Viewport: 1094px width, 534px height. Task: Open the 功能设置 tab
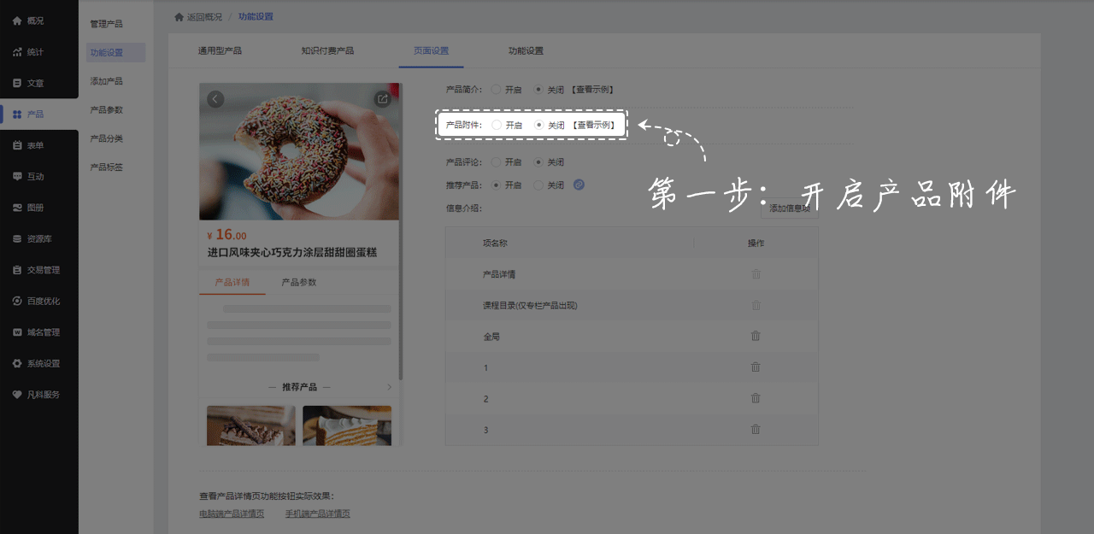point(526,50)
